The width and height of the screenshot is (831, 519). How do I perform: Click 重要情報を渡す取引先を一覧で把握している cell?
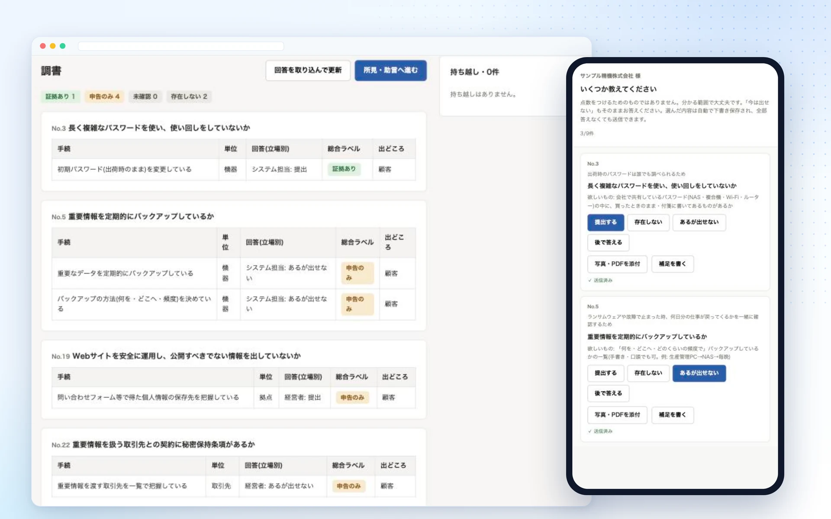(129, 486)
